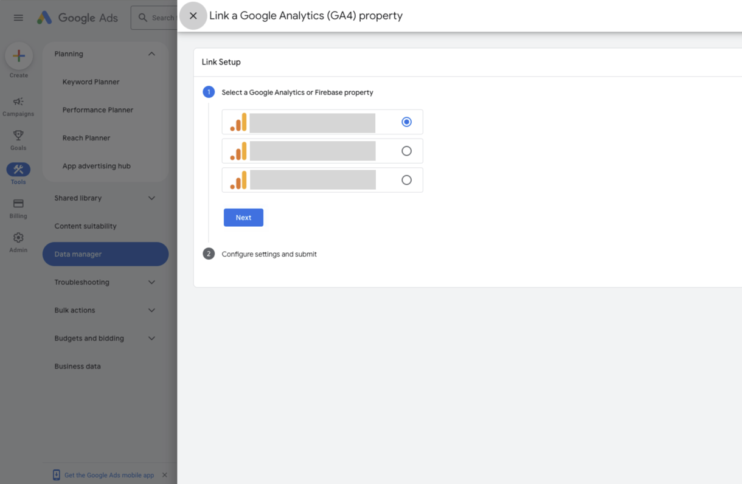
Task: Select the first property radio button
Action: coord(406,122)
